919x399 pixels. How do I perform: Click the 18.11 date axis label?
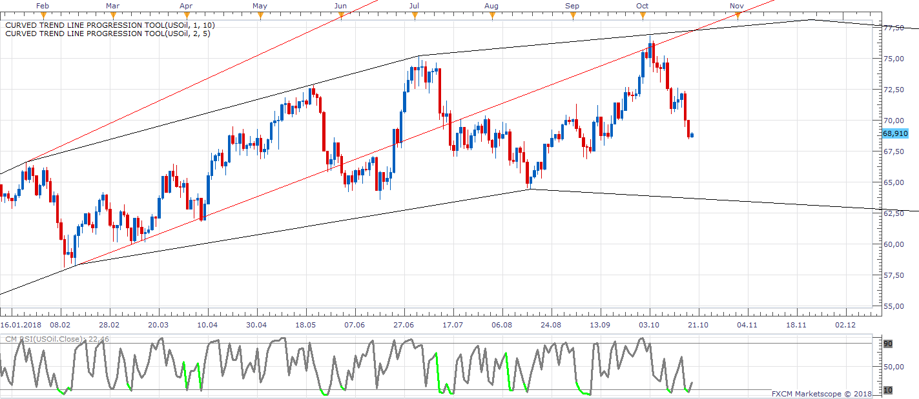[x=796, y=325]
